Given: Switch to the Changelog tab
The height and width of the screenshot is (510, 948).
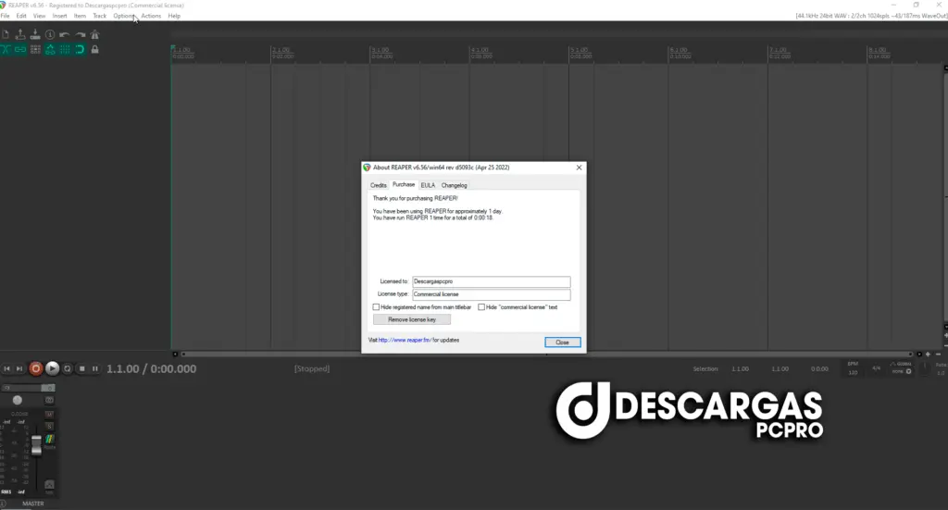Looking at the screenshot, I should 454,185.
